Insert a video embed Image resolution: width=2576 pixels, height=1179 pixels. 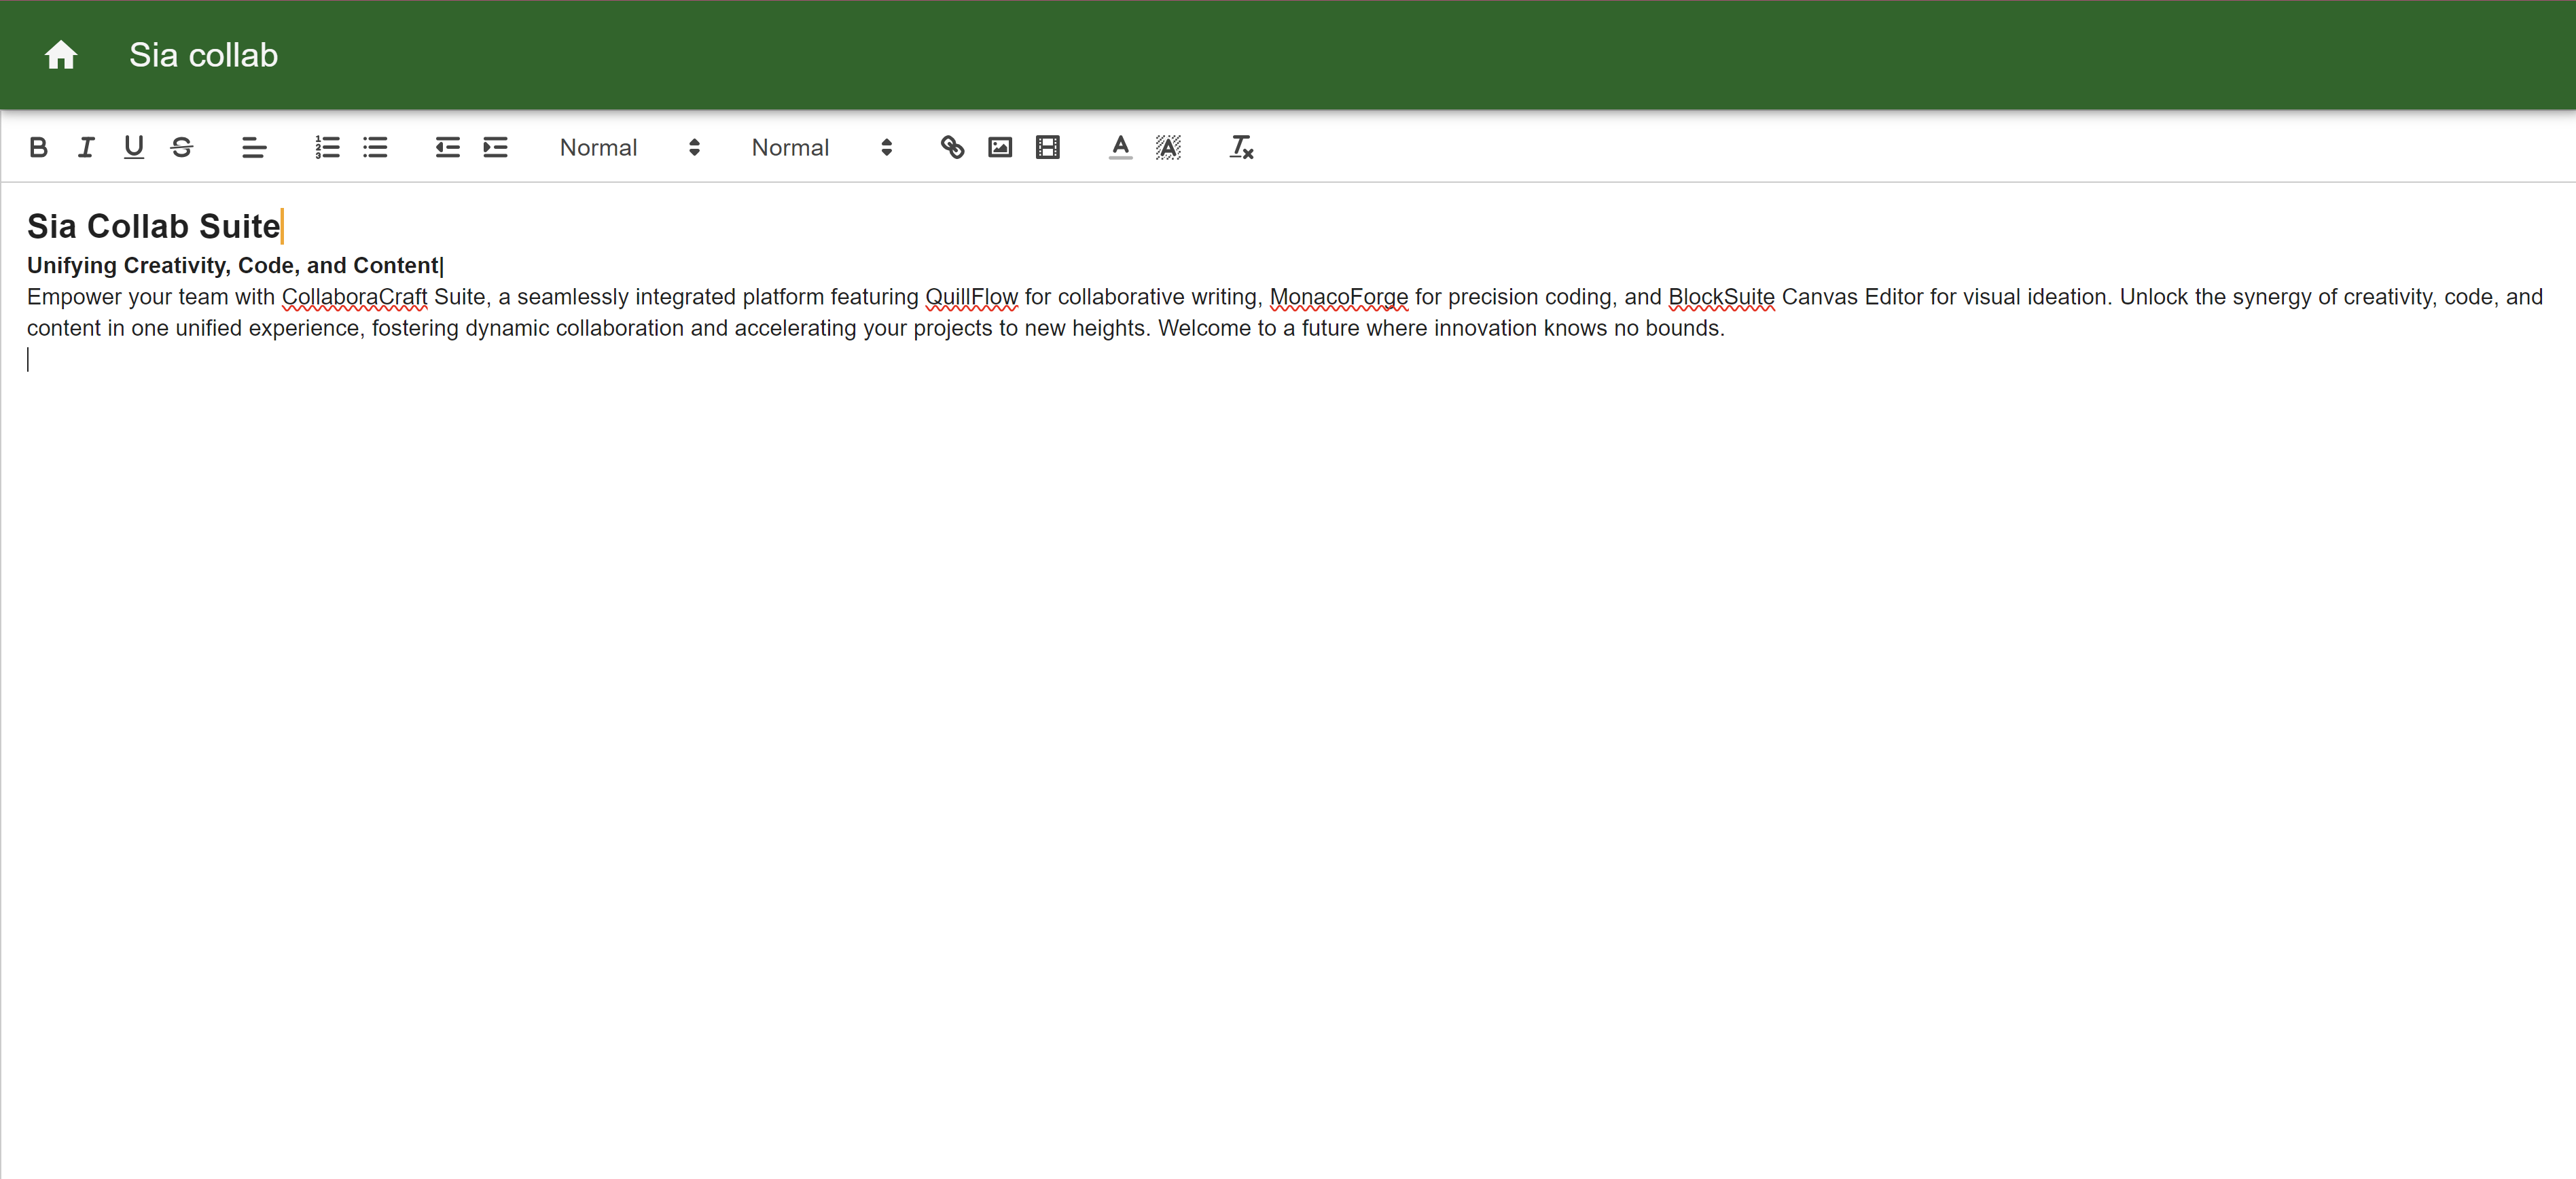click(x=1047, y=148)
